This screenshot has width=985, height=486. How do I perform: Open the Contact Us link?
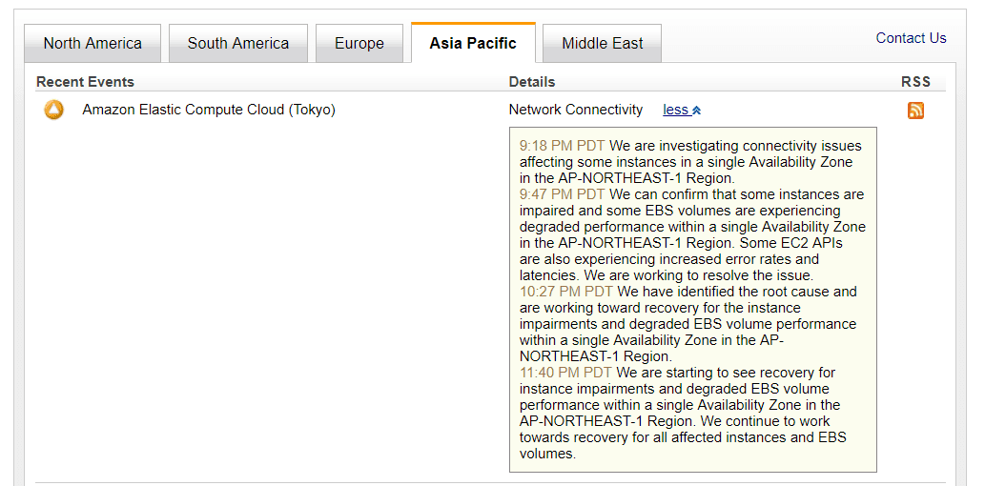[x=911, y=38]
